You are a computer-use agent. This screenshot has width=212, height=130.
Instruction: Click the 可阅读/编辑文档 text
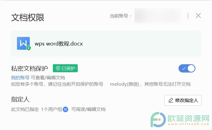coord(88,109)
